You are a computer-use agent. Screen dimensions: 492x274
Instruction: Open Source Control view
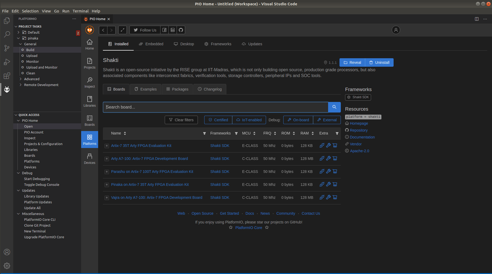pyautogui.click(x=7, y=48)
